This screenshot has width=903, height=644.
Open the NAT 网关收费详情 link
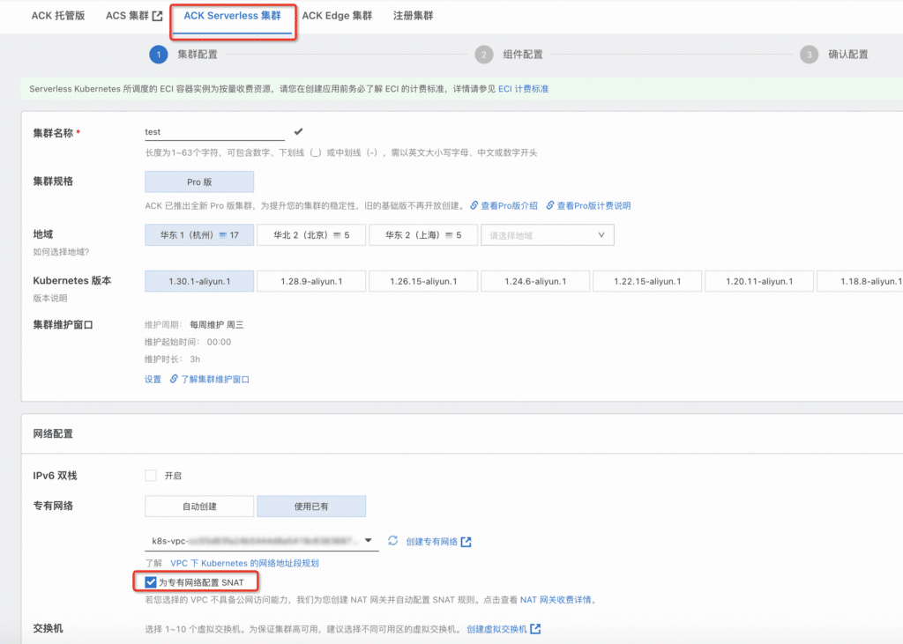556,600
